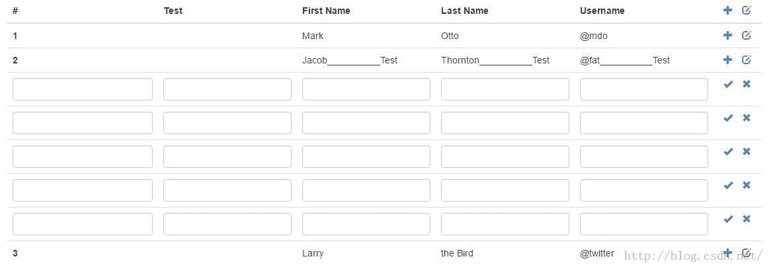The width and height of the screenshot is (771, 269).
Task: Click Username input in fifth editable row
Action: pos(643,224)
